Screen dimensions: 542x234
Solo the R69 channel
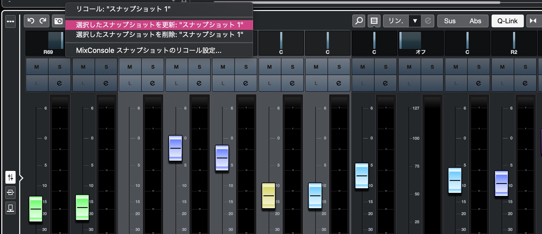[x=60, y=67]
